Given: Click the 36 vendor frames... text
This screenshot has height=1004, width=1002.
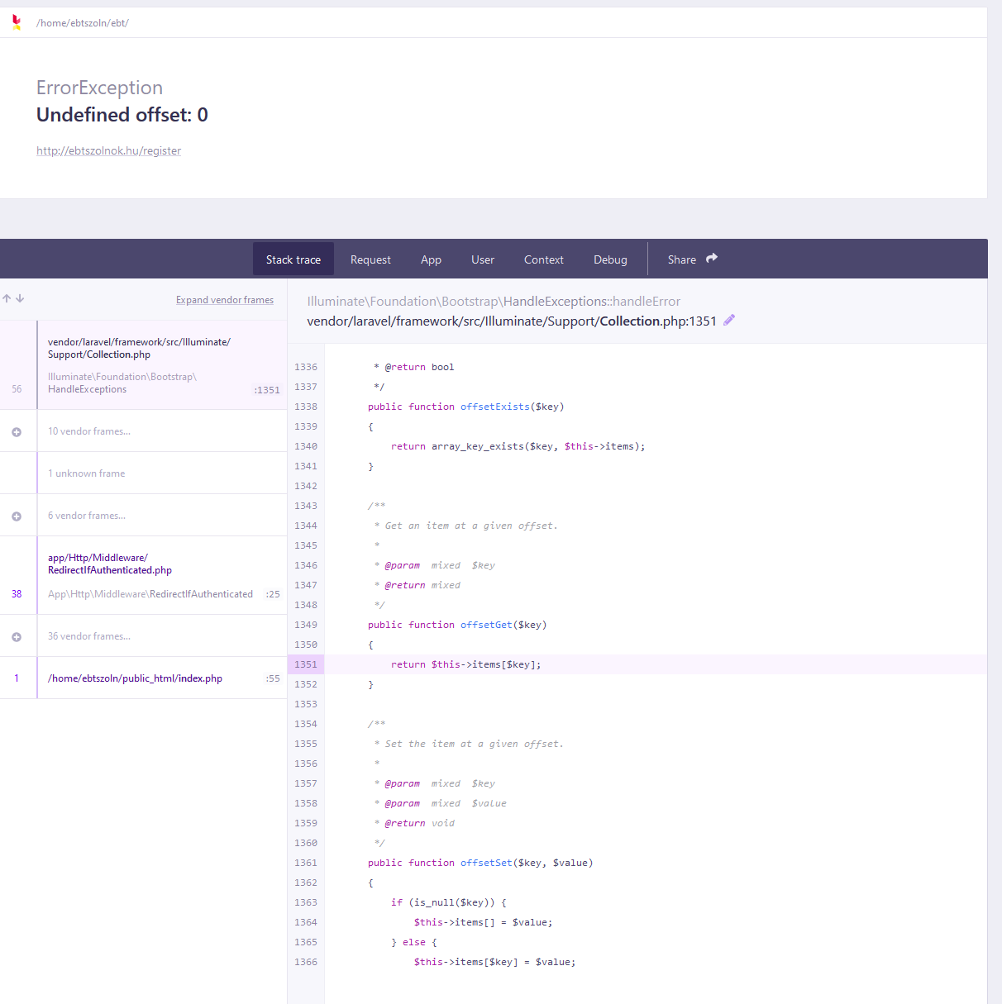Looking at the screenshot, I should [89, 636].
